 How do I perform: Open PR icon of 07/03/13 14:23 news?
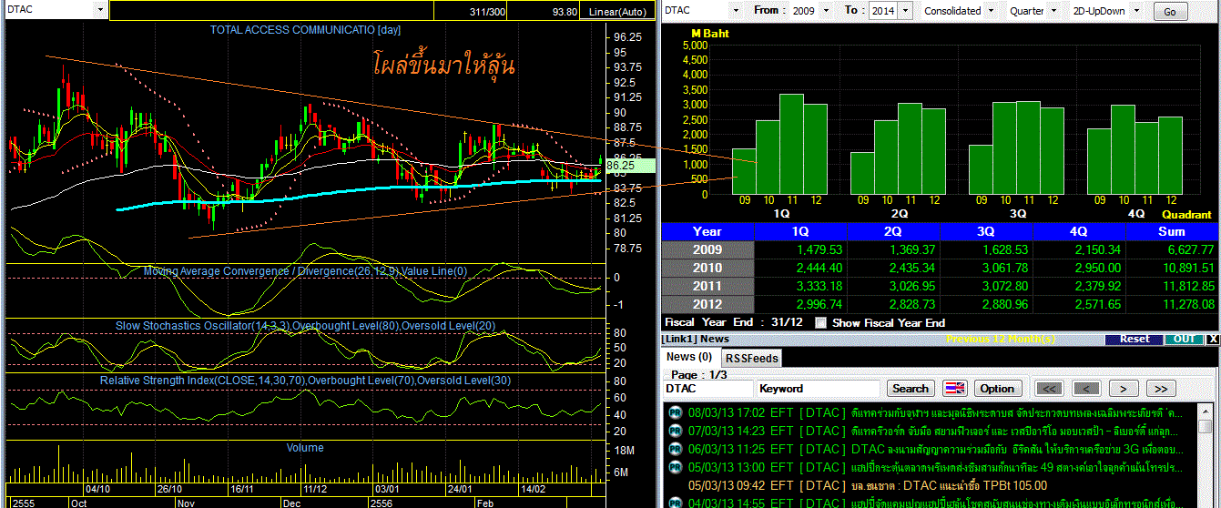tap(675, 431)
